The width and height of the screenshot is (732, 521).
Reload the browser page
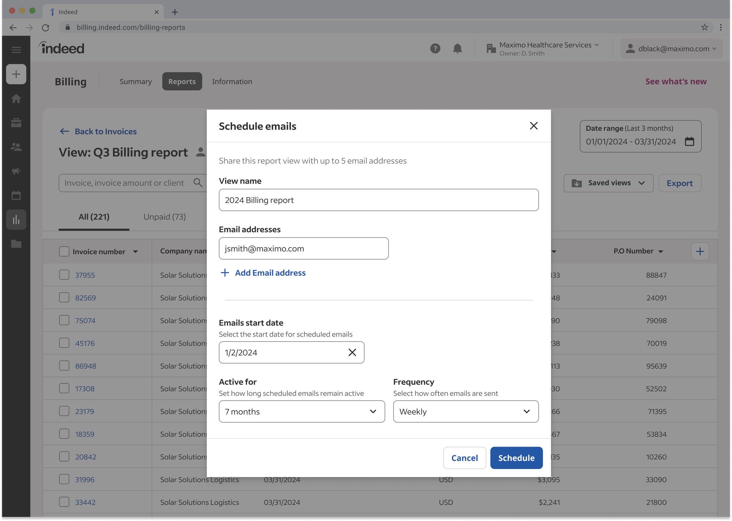click(x=45, y=28)
